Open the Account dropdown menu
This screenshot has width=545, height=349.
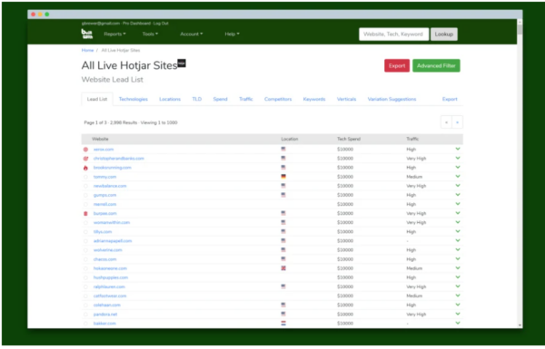[x=191, y=34]
